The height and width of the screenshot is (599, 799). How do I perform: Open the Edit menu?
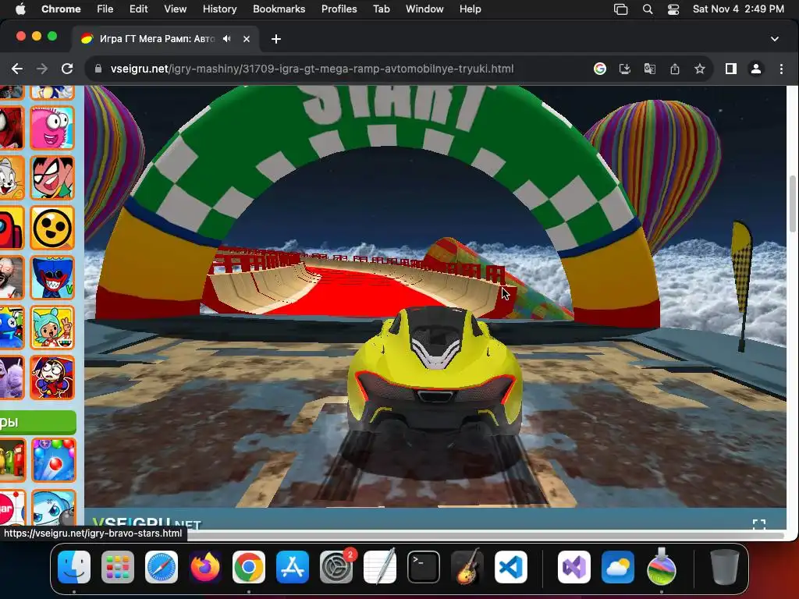tap(138, 9)
